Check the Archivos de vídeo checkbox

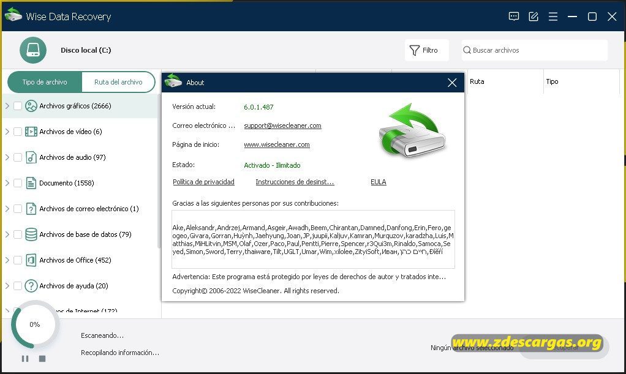18,132
